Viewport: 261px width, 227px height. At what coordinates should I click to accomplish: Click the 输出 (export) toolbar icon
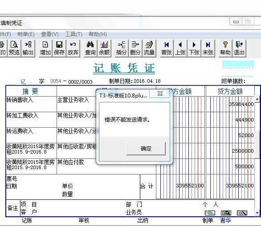click(x=28, y=48)
